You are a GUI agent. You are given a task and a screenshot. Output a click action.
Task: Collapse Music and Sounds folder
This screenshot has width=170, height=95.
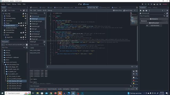coord(3,62)
